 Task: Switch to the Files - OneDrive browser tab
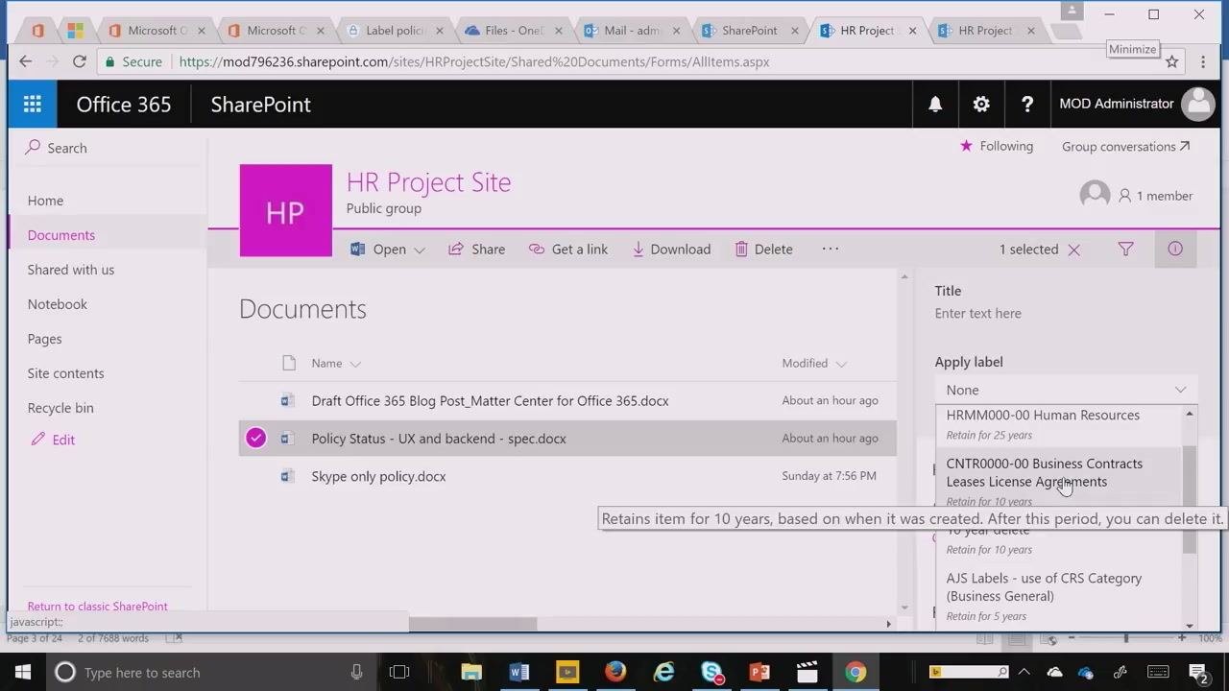(513, 31)
